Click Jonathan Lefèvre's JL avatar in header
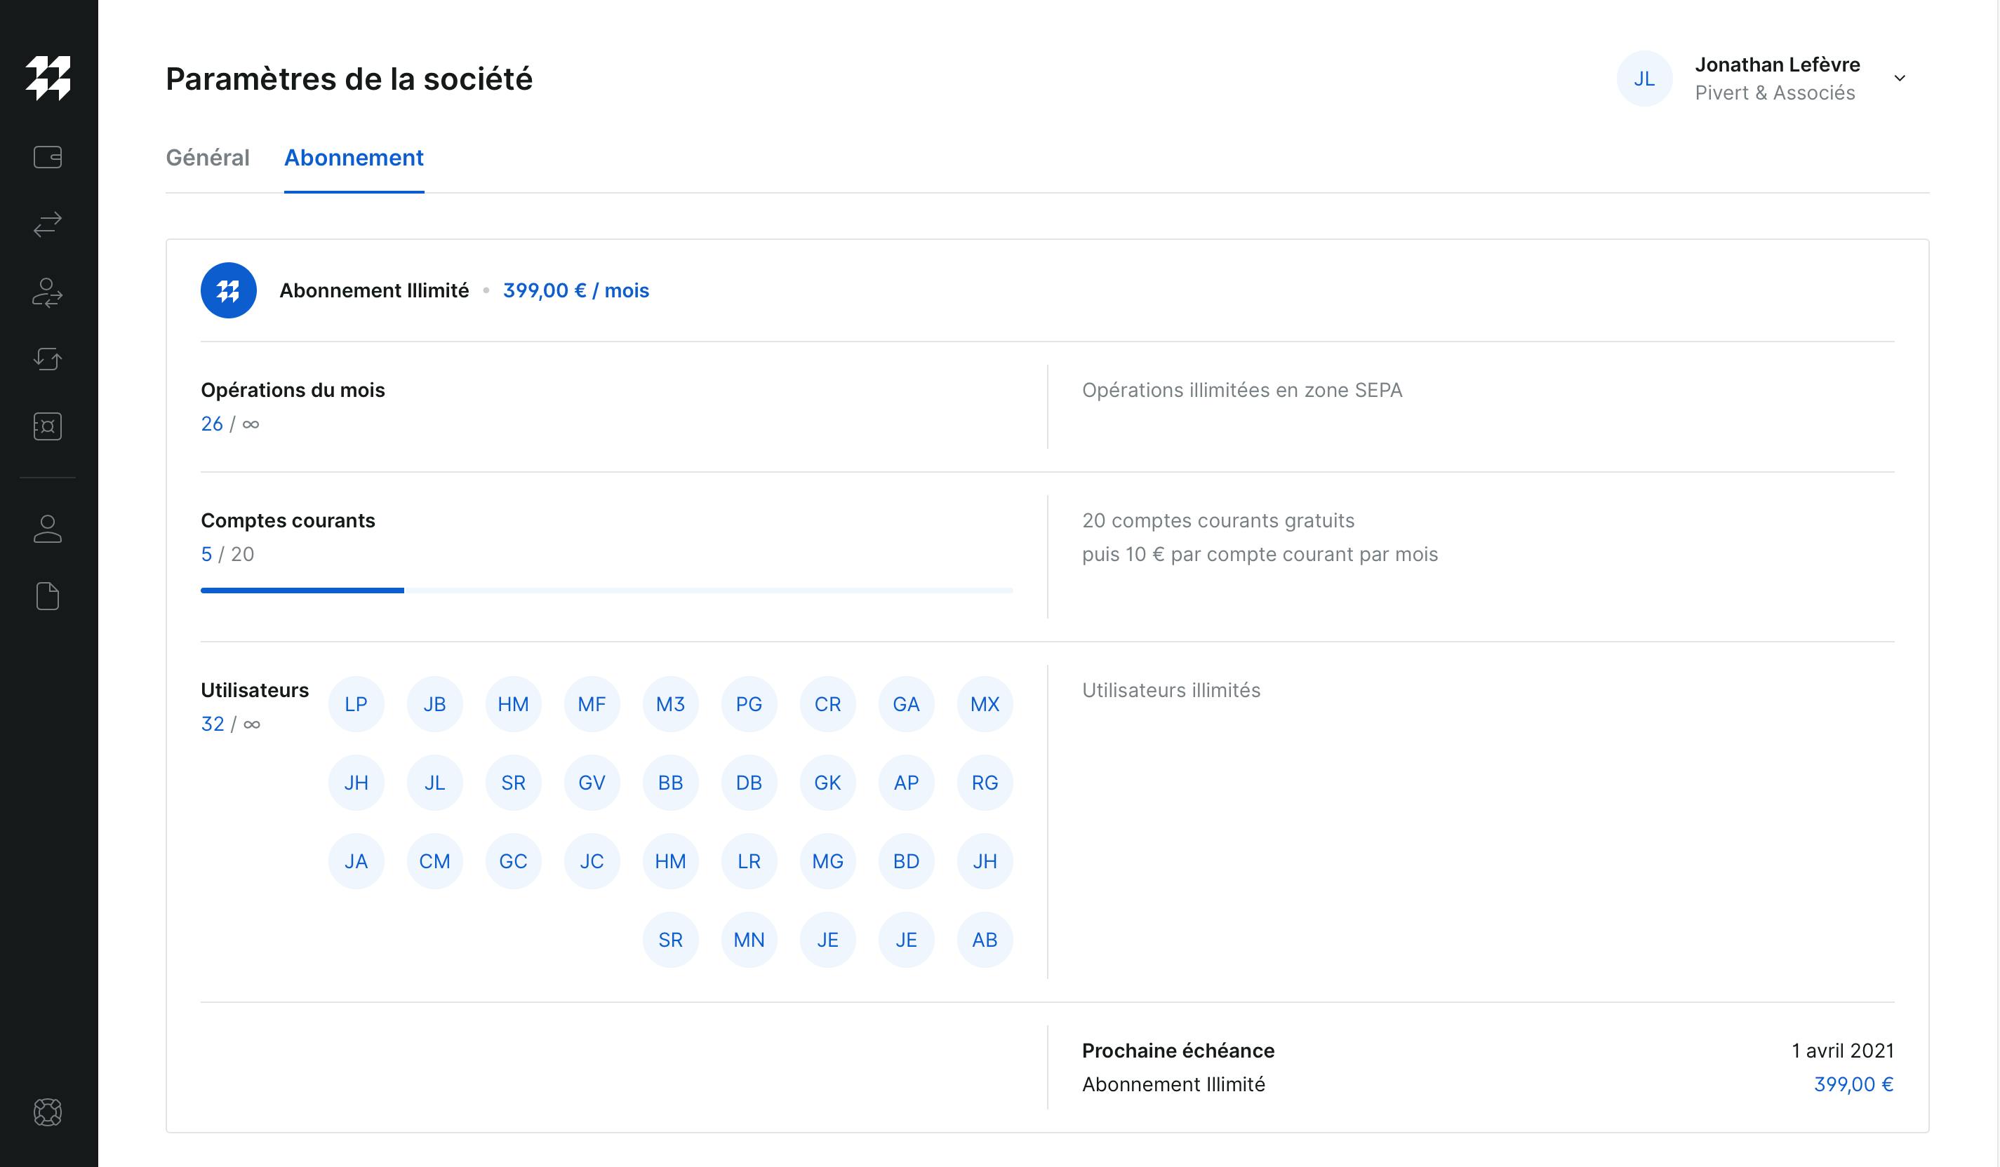The height and width of the screenshot is (1167, 2000). click(1644, 78)
